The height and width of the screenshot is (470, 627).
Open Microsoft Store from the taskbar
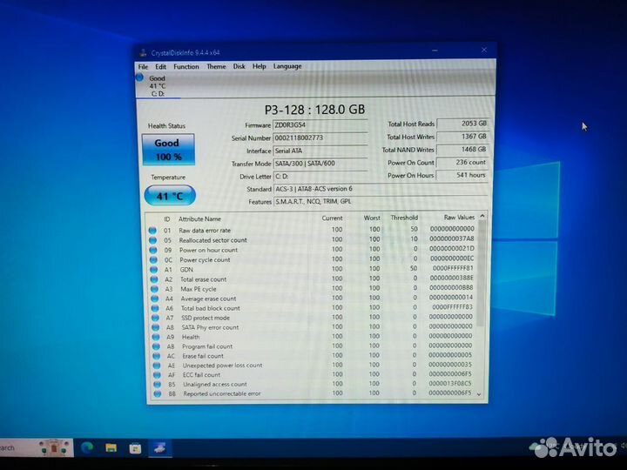[x=135, y=448]
